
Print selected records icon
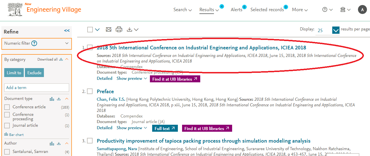(x=119, y=29)
